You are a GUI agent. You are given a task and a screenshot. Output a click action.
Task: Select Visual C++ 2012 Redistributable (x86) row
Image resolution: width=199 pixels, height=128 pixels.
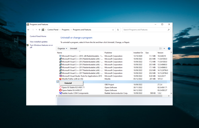coord(113,62)
